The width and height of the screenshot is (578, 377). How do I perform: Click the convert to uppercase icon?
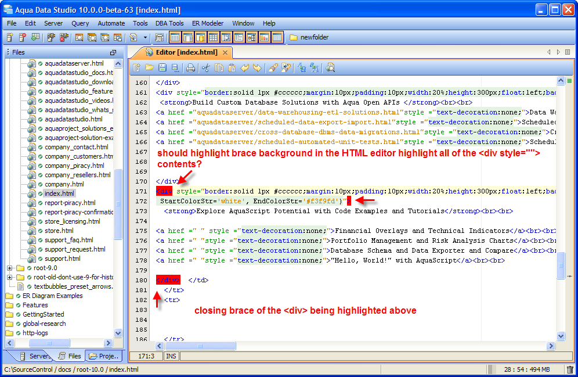[x=315, y=68]
